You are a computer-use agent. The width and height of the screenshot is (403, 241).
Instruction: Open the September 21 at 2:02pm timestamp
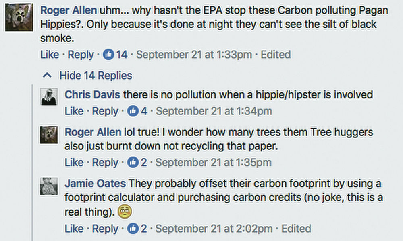pyautogui.click(x=214, y=229)
